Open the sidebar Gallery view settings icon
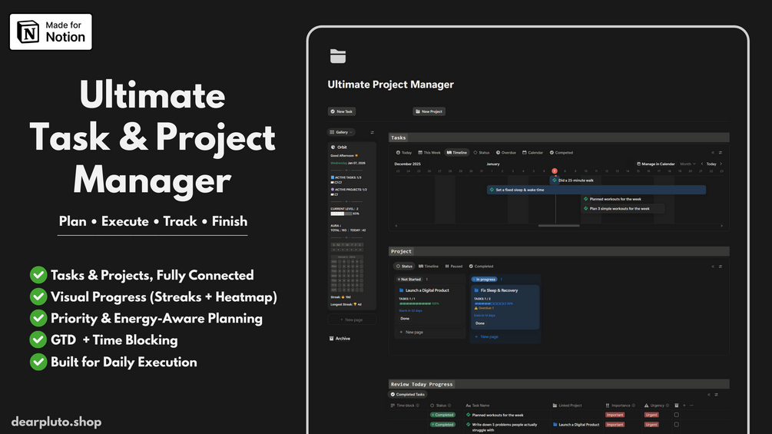Screen dimensions: 772x434 coord(373,132)
